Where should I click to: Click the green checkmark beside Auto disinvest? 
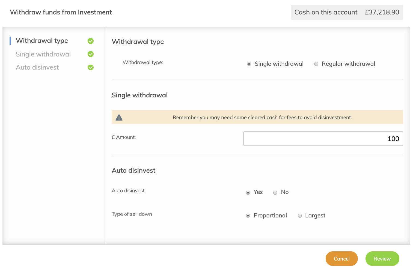click(x=91, y=67)
